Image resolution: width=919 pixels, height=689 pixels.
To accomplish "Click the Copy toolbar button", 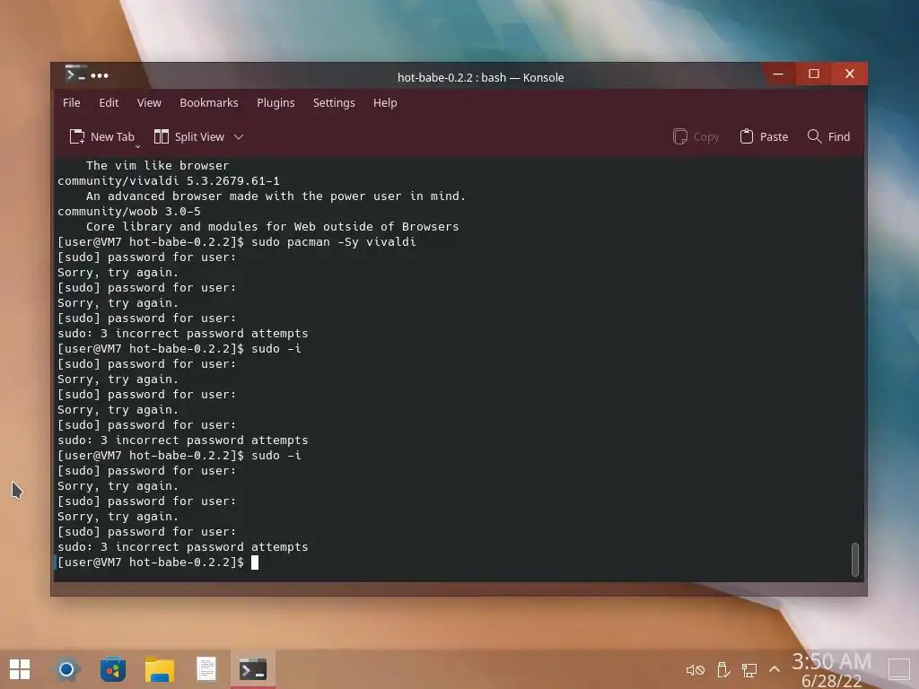I will pyautogui.click(x=696, y=136).
